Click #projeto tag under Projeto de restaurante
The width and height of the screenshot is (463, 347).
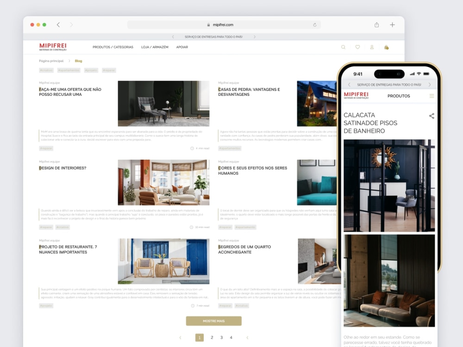[x=46, y=306]
